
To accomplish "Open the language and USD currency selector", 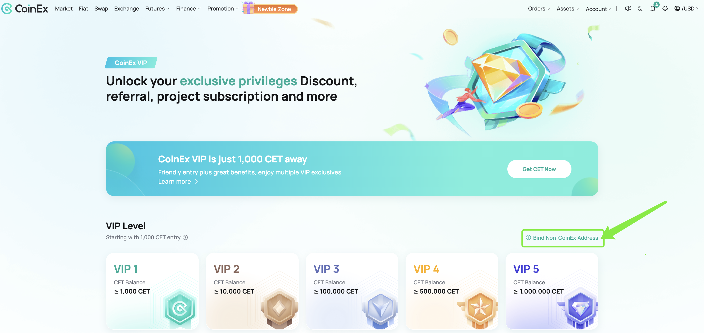I will 687,8.
